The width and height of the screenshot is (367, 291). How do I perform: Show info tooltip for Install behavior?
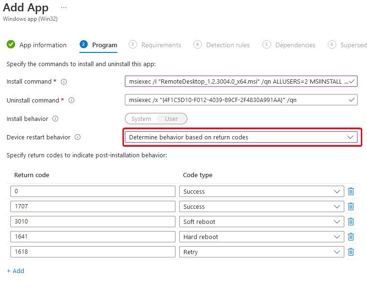pyautogui.click(x=55, y=119)
